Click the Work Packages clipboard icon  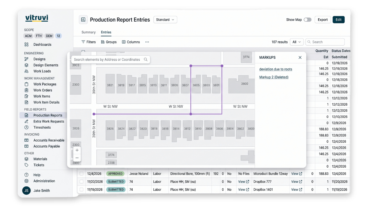[x=27, y=84]
